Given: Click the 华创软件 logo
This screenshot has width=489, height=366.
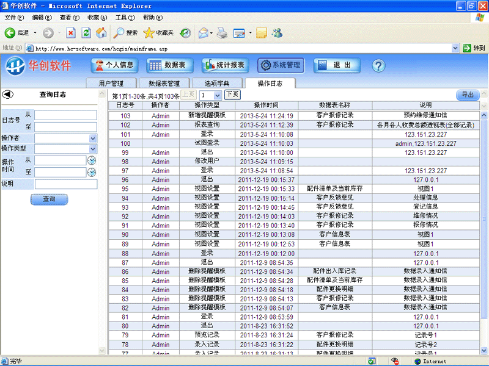Looking at the screenshot, I should [39, 66].
